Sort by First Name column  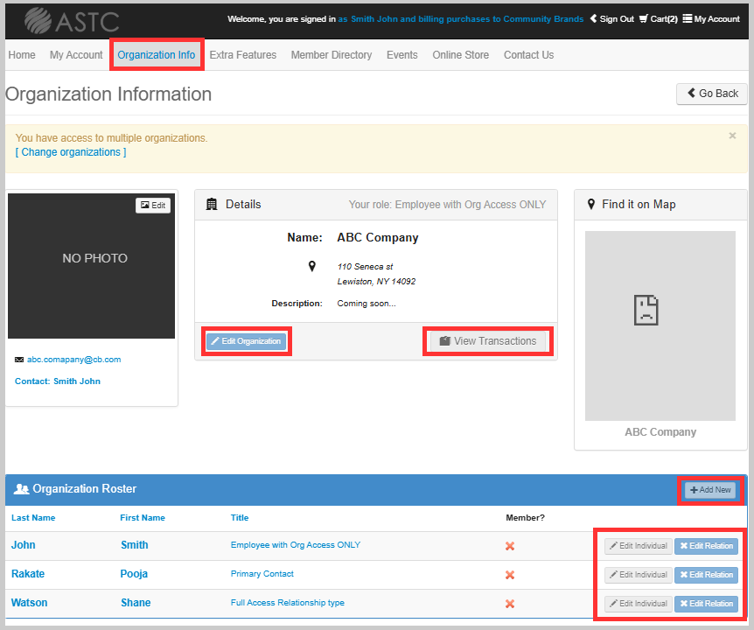pos(143,517)
